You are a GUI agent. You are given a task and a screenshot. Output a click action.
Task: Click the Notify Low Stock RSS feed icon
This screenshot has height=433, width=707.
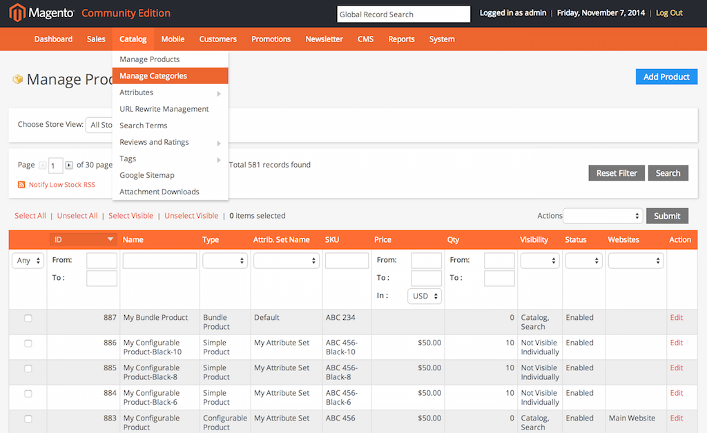coord(21,185)
